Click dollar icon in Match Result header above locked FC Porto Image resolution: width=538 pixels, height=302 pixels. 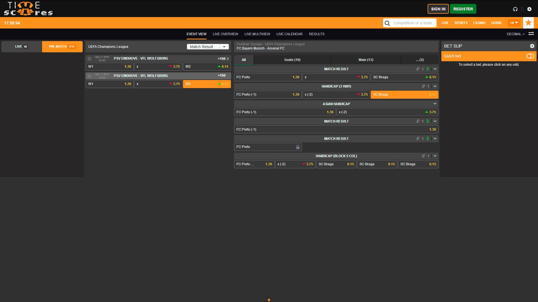[428, 139]
